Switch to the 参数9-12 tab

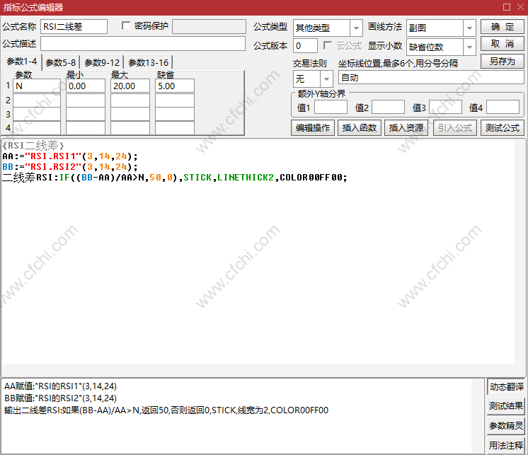pos(102,62)
